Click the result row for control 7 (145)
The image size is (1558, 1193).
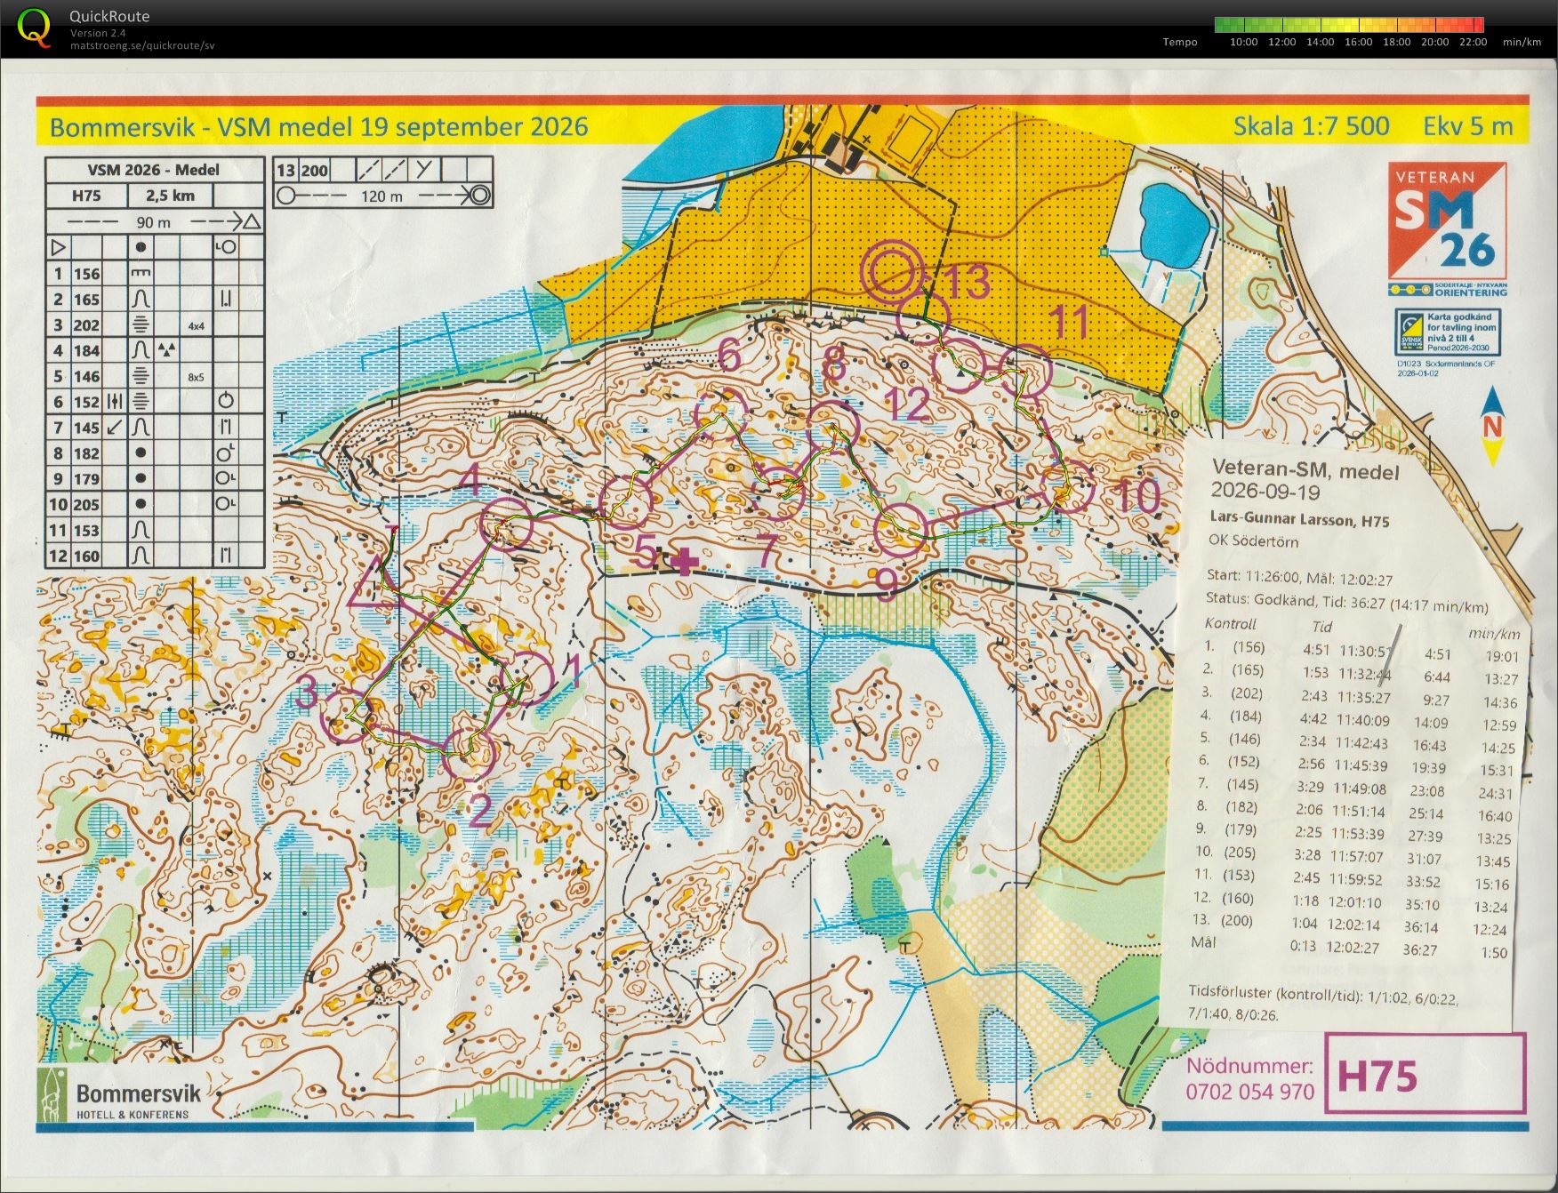[1356, 788]
